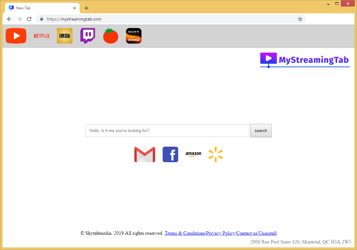The image size is (357, 250).
Task: Click the Sony Crackle icon
Action: pos(134,36)
